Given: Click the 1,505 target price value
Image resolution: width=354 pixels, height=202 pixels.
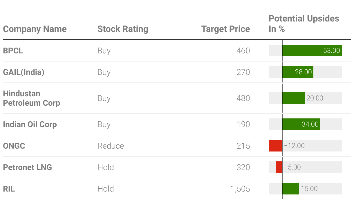Looking at the screenshot, I should pos(240,189).
